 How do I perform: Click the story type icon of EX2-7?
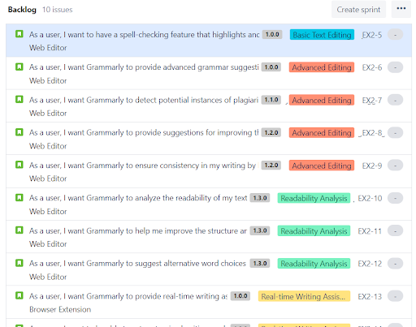(x=19, y=100)
